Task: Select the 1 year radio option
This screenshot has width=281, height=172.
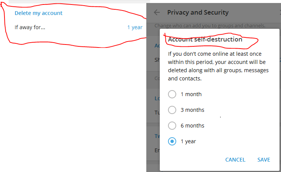Action: tap(172, 141)
